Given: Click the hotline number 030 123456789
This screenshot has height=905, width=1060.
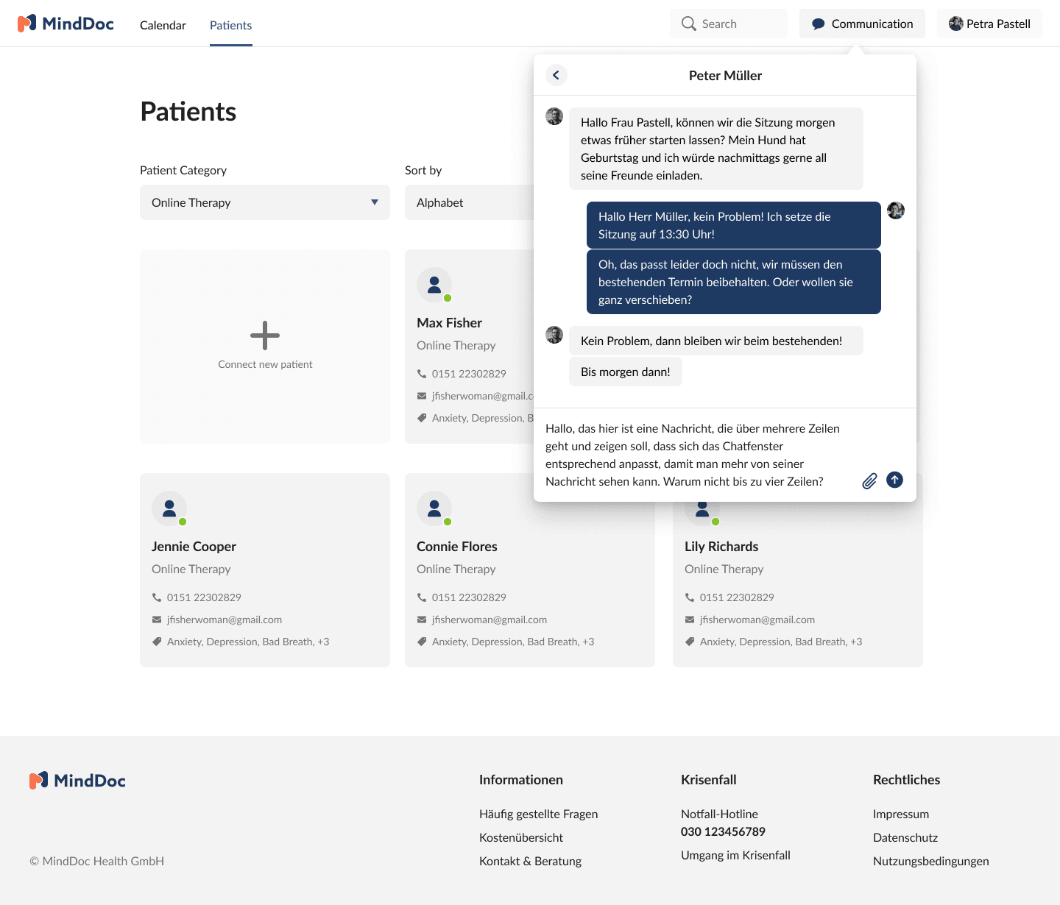Looking at the screenshot, I should pyautogui.click(x=723, y=831).
